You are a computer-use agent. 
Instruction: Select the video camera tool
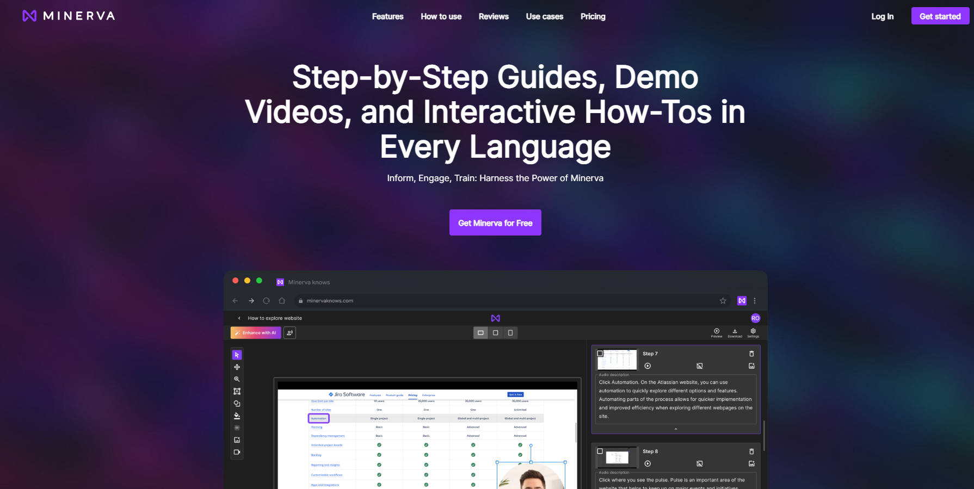tap(237, 452)
